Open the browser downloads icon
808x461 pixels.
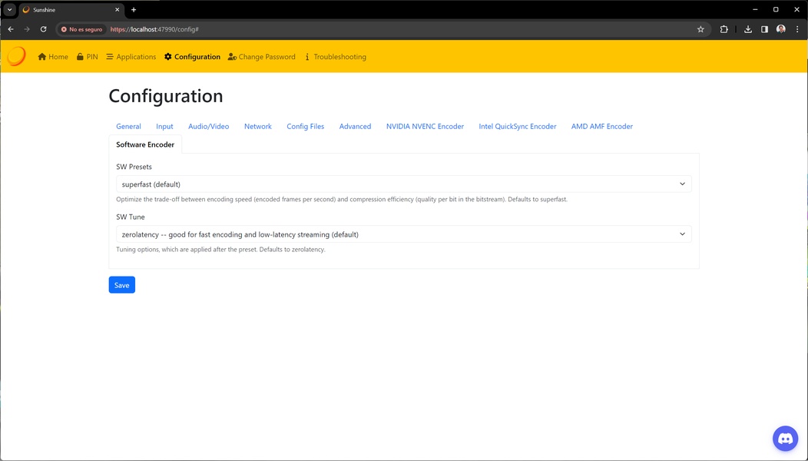747,29
